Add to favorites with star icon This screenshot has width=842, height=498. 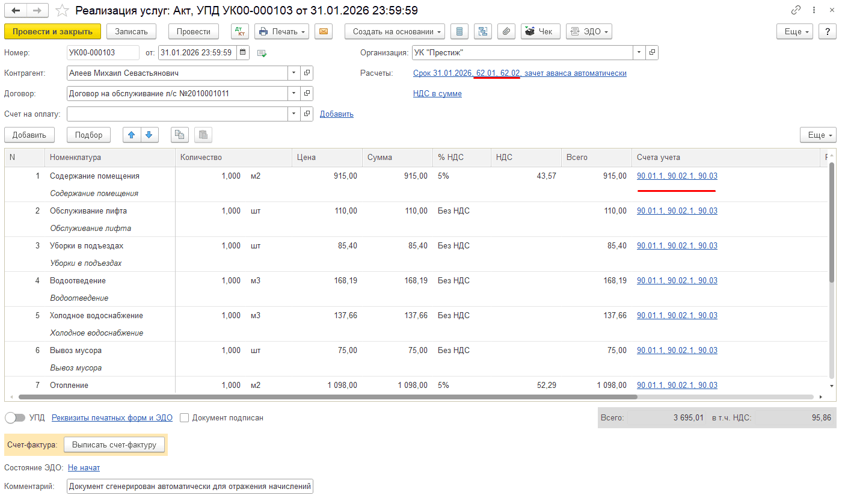(x=62, y=11)
